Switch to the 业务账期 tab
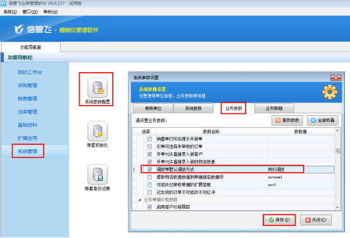Screen dimensions: 350x238 click(x=274, y=108)
